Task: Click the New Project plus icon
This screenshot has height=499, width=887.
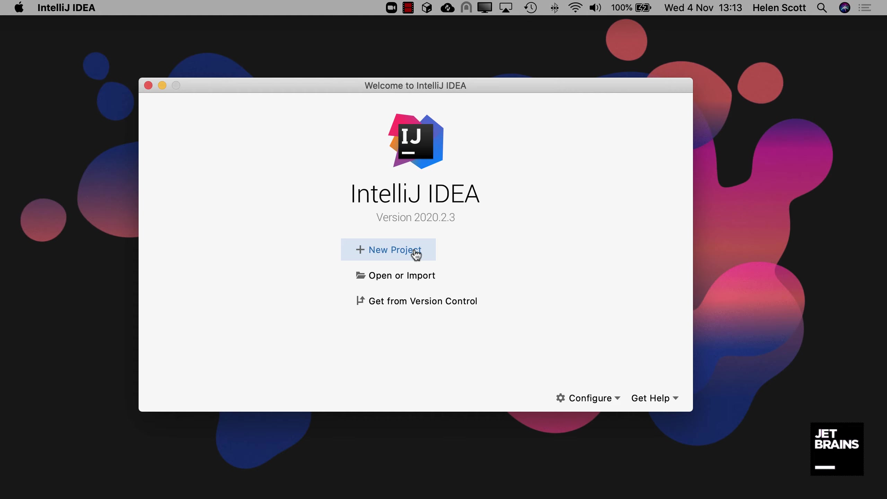Action: (x=360, y=249)
